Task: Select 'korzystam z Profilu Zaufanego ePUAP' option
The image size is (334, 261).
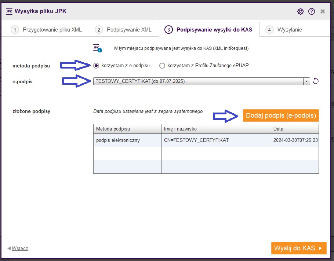Action: 204,66
